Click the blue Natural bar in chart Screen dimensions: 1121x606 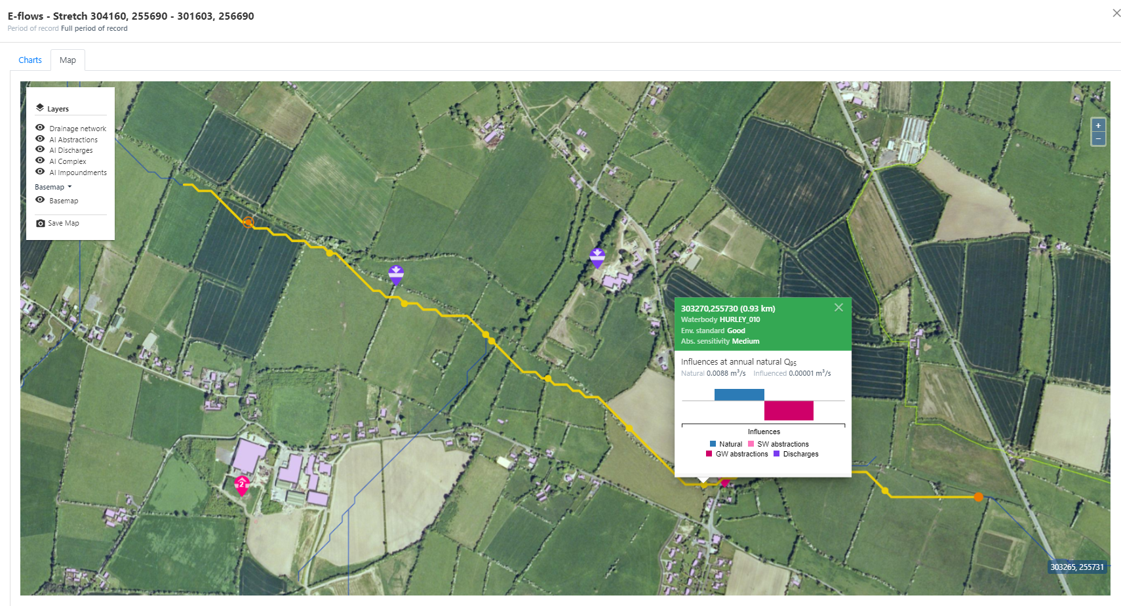pyautogui.click(x=739, y=395)
